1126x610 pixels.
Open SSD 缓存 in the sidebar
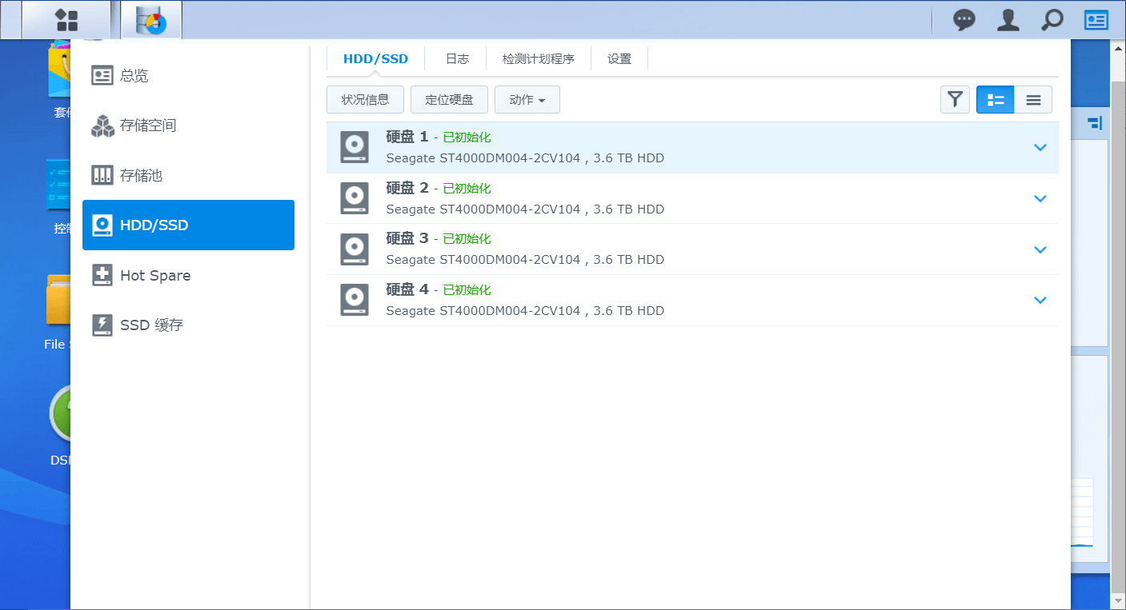188,325
